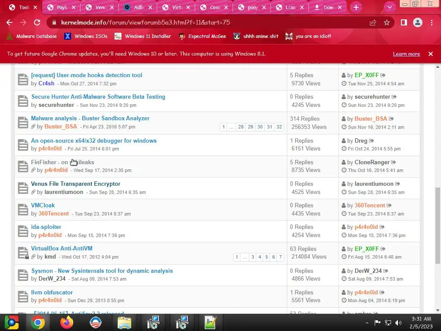Click the page vertical scrollbar thumb
The height and width of the screenshot is (331, 441).
[x=438, y=225]
